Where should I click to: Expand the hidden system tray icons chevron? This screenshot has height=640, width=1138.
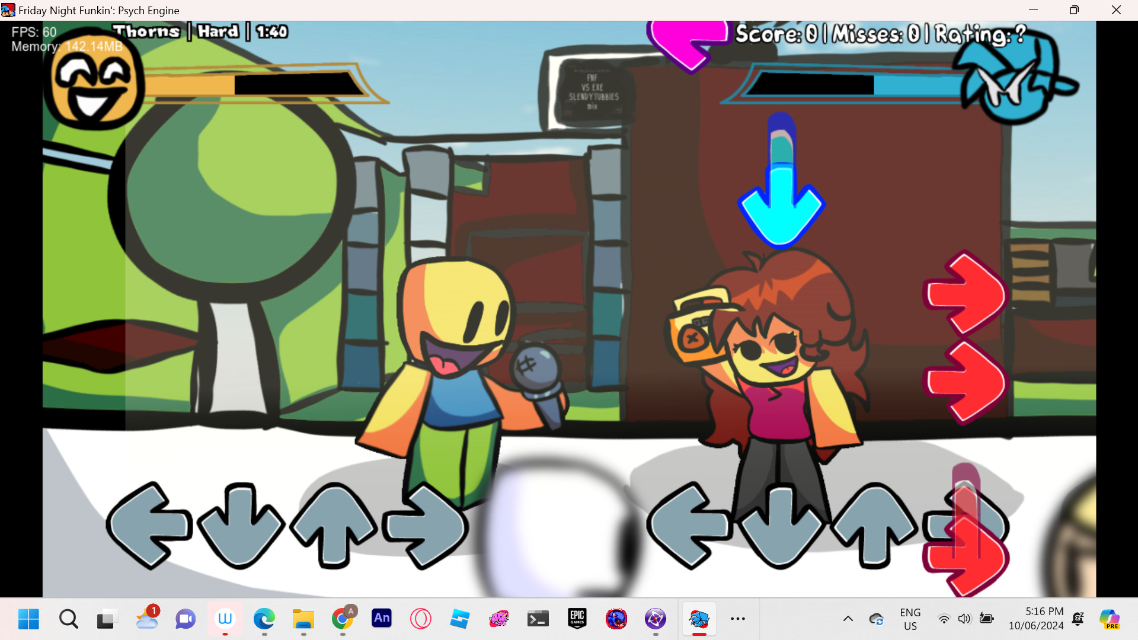click(x=848, y=619)
